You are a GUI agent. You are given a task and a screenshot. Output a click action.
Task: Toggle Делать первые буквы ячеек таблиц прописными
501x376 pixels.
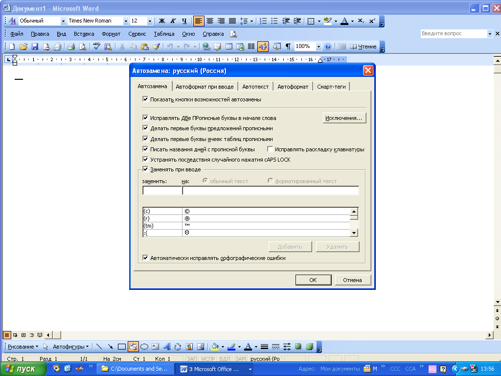pos(145,139)
